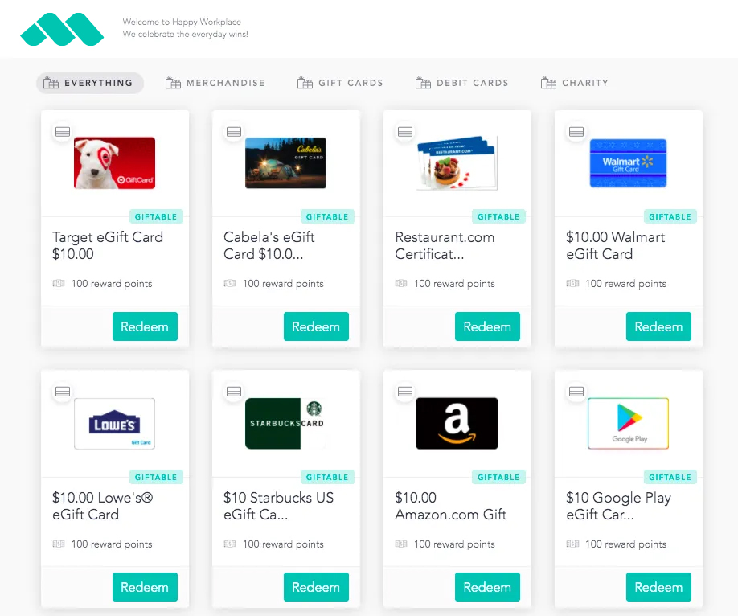Click GIFTABLE badge on Amazon.com card
Image resolution: width=738 pixels, height=616 pixels.
coord(498,477)
